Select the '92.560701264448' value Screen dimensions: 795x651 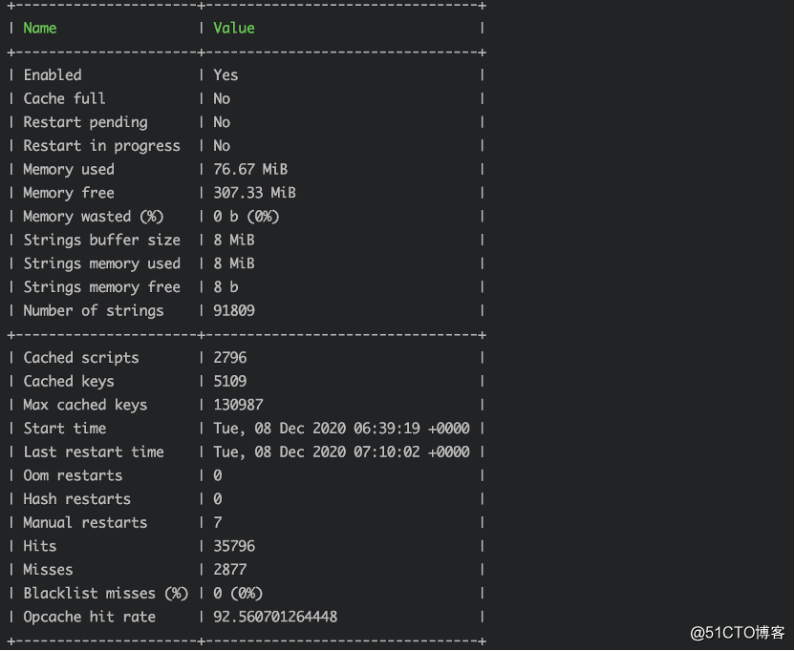point(275,617)
